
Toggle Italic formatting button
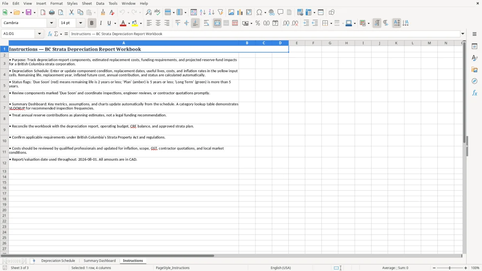point(101,23)
